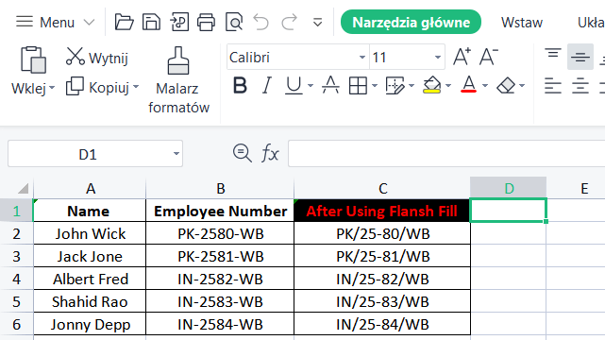
Task: Open the Calibri font name dropdown
Action: click(361, 57)
